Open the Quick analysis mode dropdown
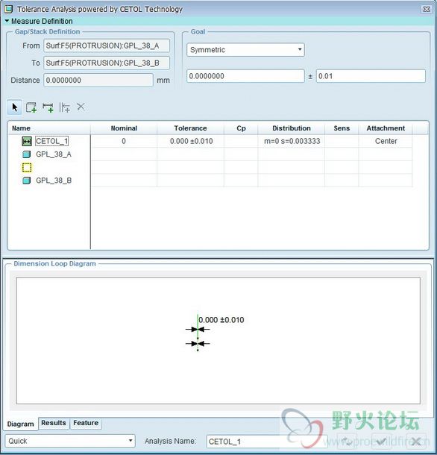 (70, 441)
